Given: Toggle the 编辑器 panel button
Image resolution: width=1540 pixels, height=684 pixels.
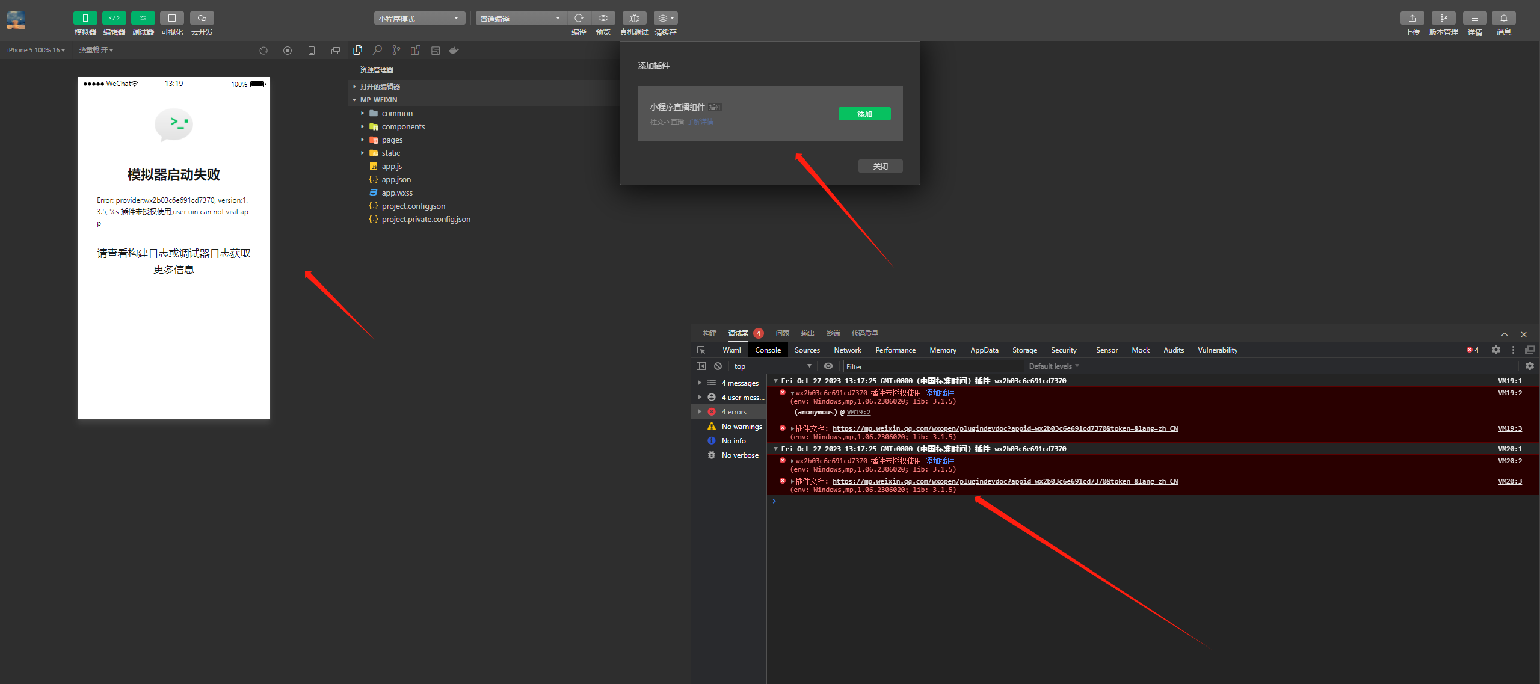Looking at the screenshot, I should coord(114,18).
